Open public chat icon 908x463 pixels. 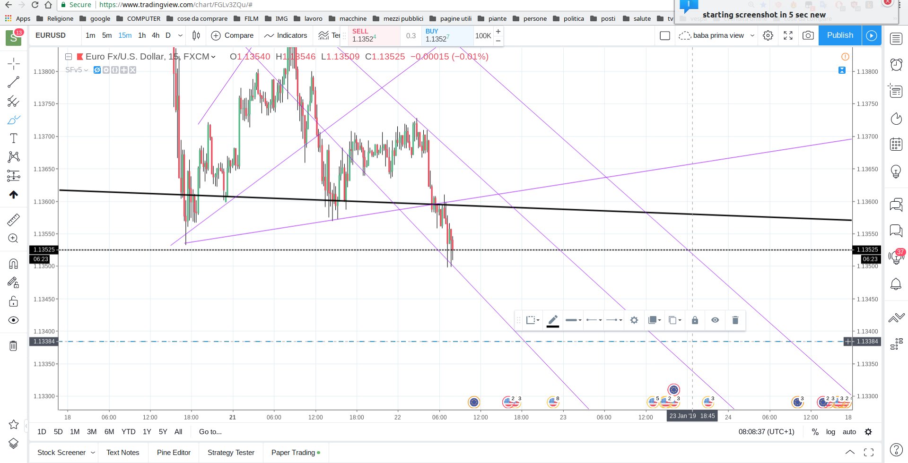tap(896, 205)
